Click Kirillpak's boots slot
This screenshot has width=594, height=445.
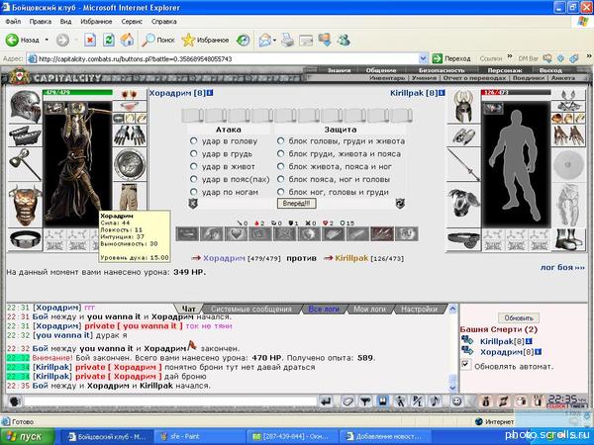coord(567,239)
